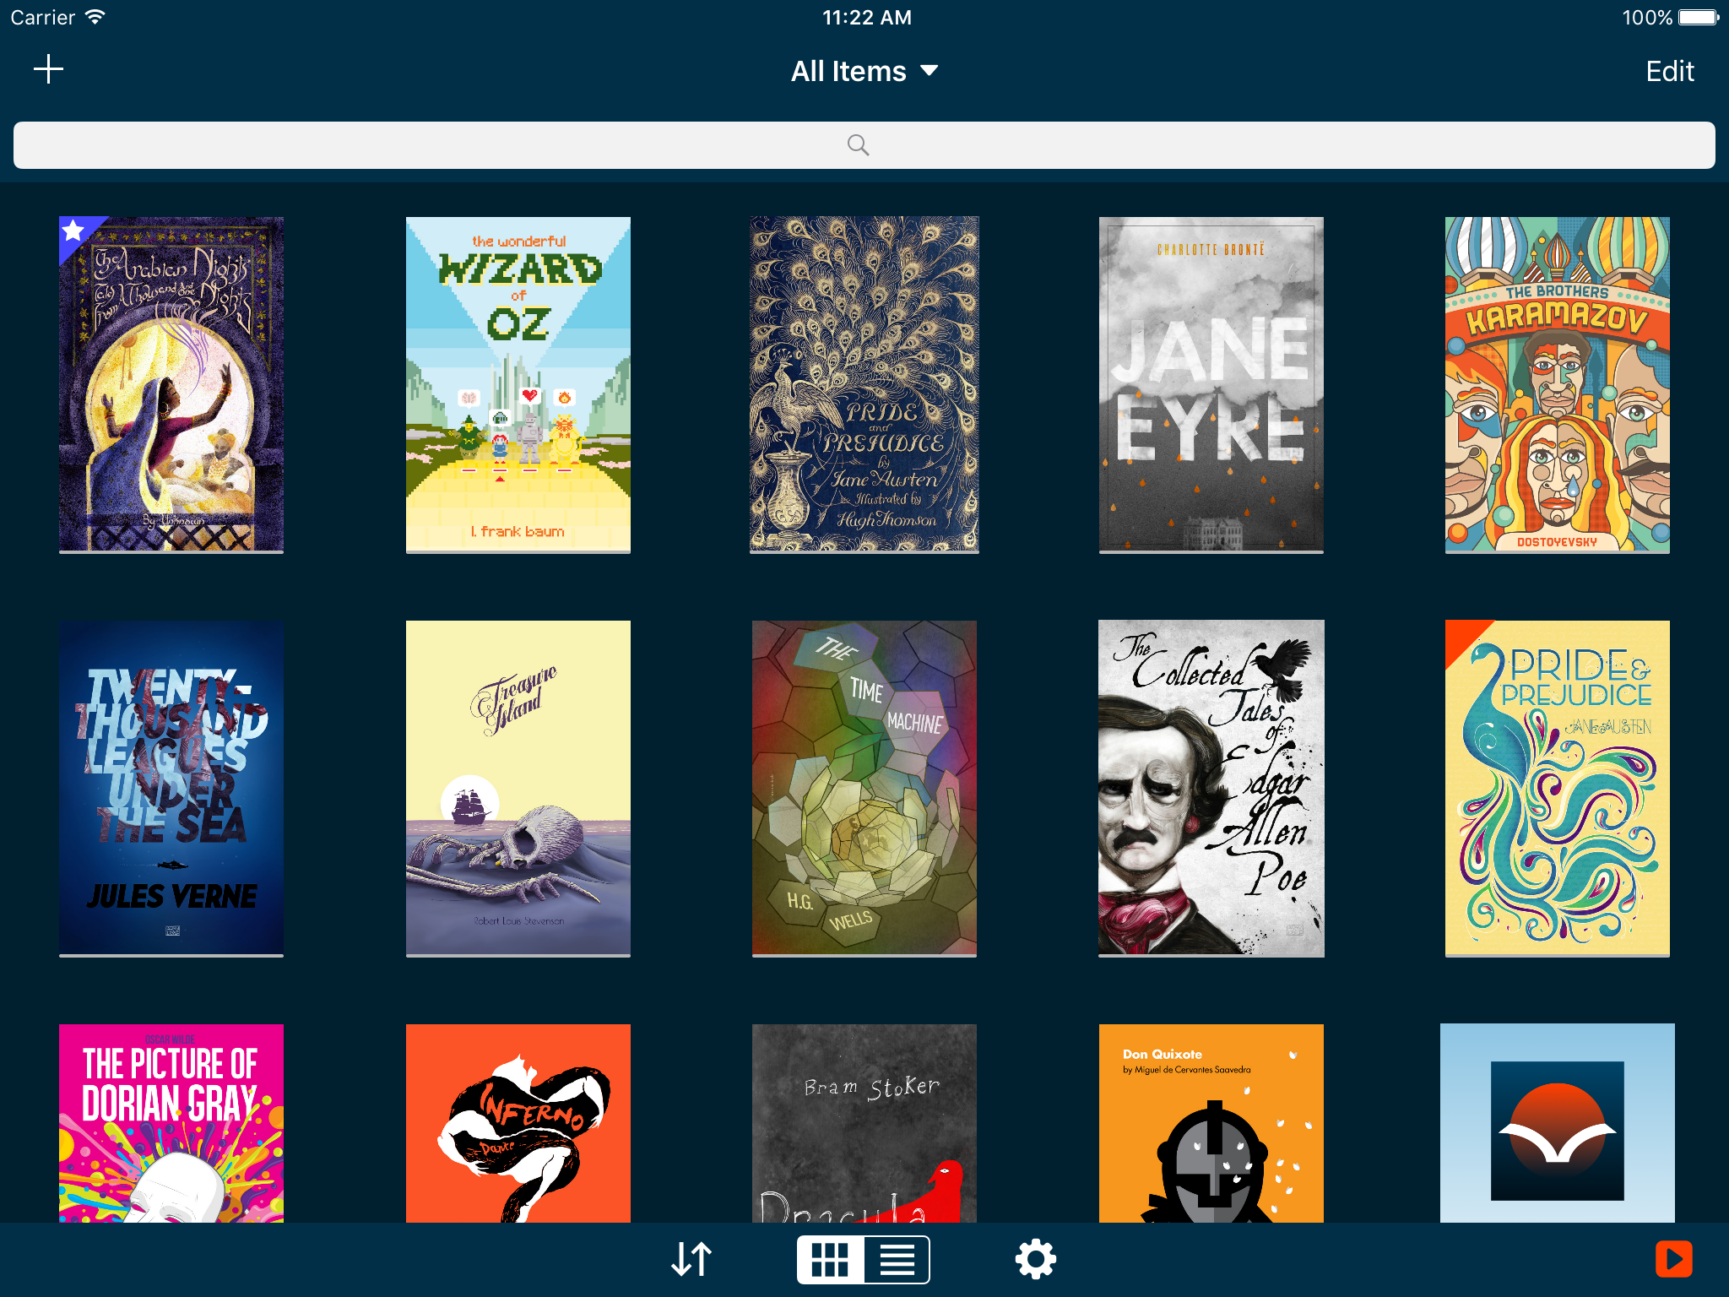Switch to grid view
This screenshot has width=1729, height=1297.
830,1260
